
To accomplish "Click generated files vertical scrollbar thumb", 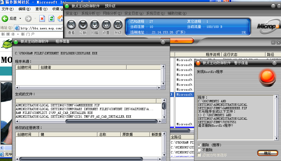I will point(164,106).
